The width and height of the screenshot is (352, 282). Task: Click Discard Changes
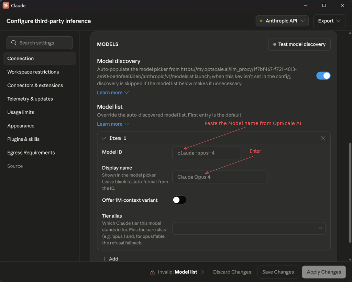click(232, 272)
